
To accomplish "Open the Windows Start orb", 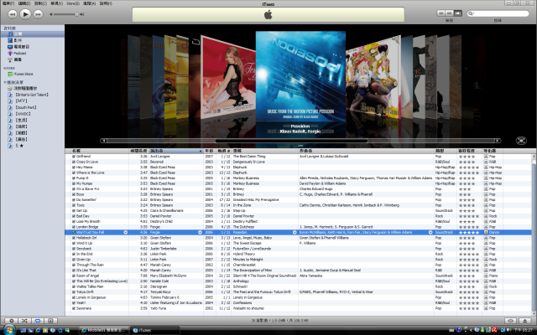I will pos(9,329).
